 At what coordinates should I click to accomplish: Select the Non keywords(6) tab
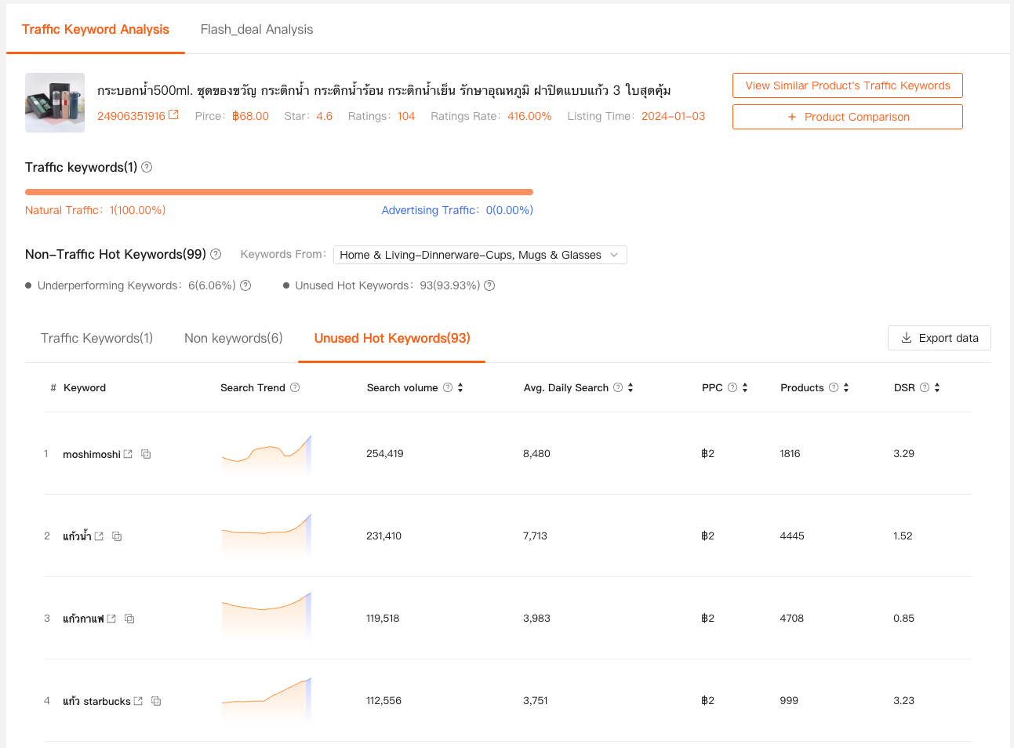(x=233, y=338)
